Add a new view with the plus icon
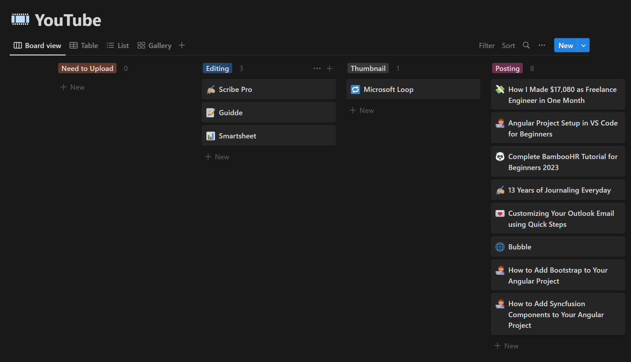631x362 pixels. [182, 45]
